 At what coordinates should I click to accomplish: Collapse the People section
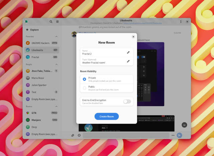[x=57, y=64]
